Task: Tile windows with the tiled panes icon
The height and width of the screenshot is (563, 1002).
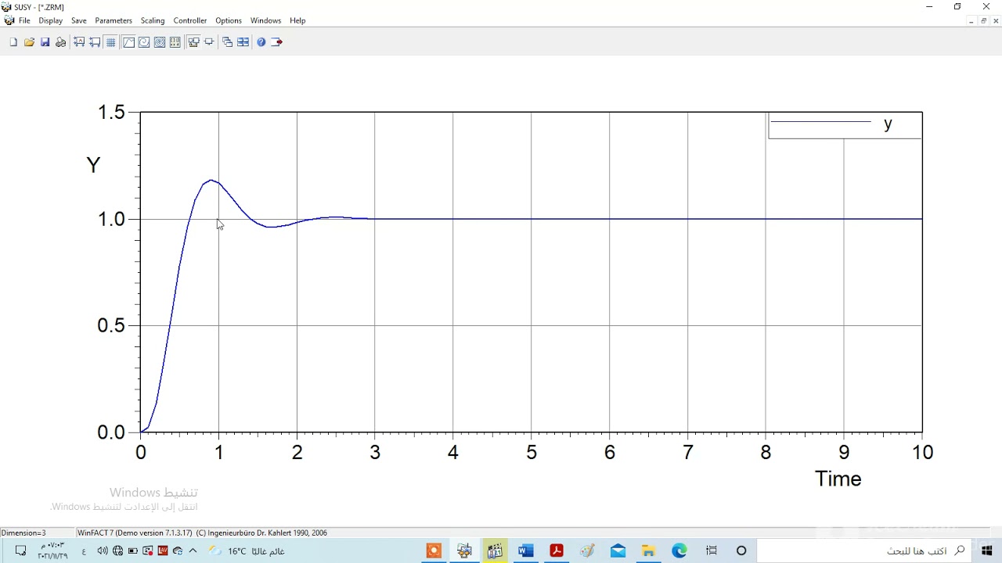Action: 243,42
